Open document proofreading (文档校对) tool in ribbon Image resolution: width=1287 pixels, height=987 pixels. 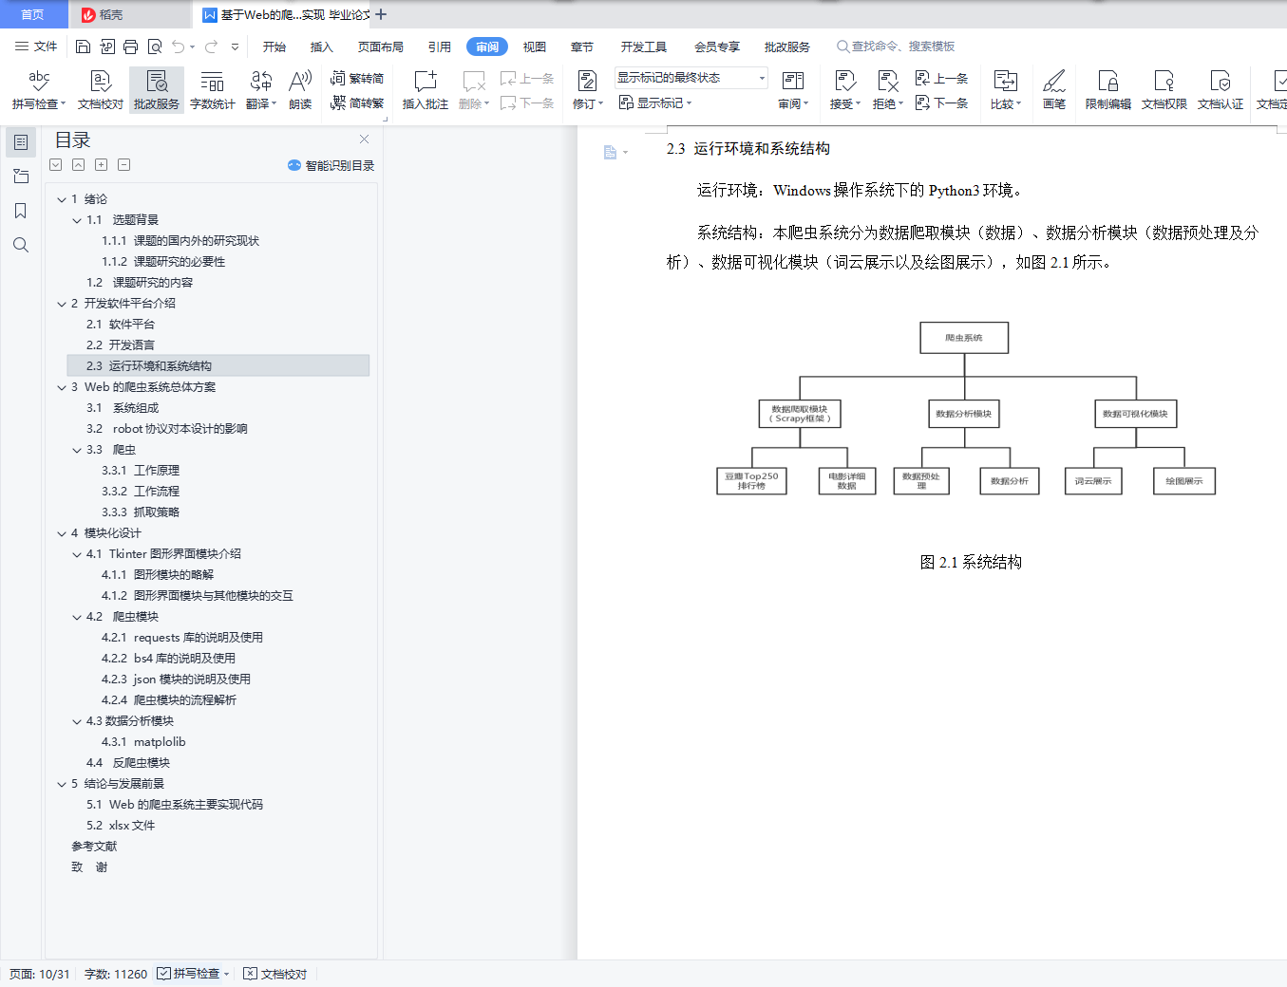tap(101, 90)
